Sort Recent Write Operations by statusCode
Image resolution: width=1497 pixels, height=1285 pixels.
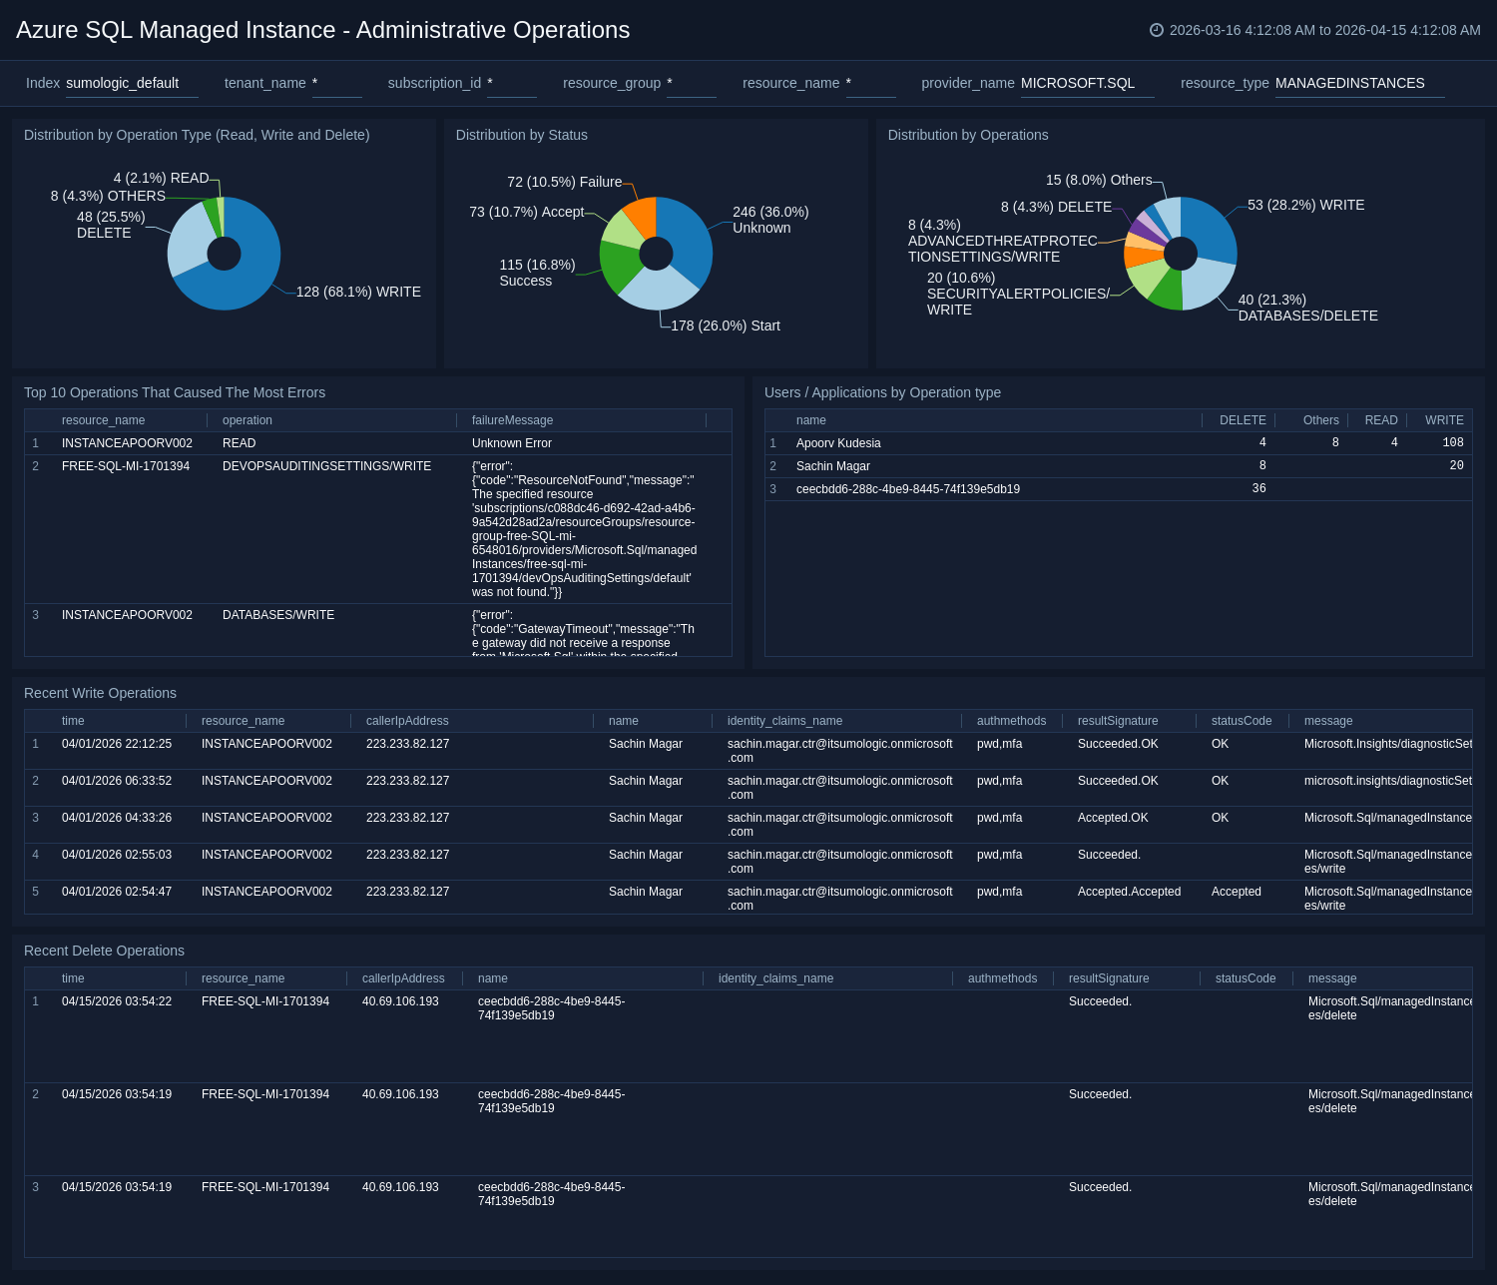(x=1242, y=721)
